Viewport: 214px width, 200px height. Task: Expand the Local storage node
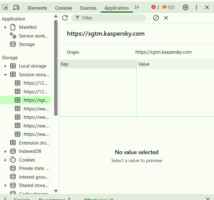coord(5,66)
